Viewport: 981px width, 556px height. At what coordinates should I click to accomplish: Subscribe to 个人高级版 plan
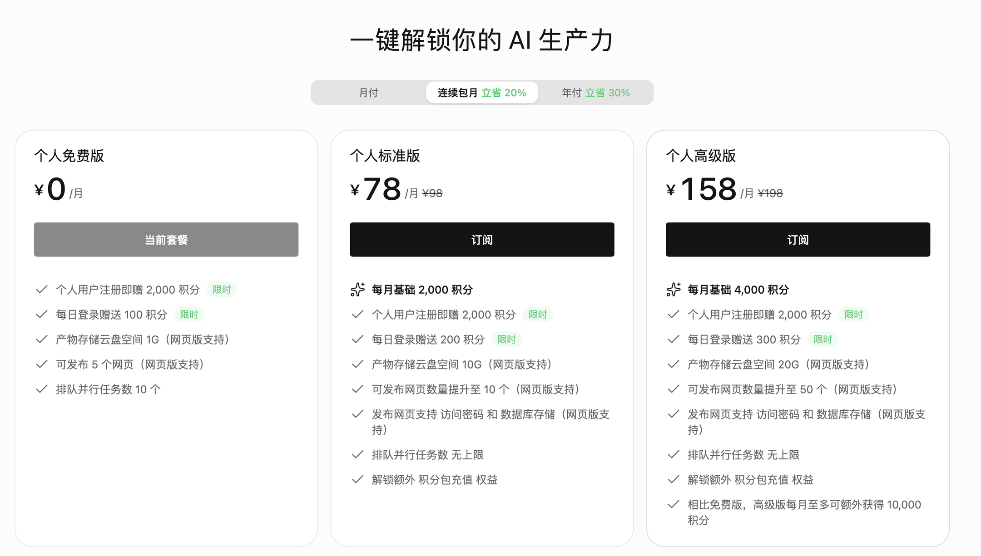click(x=798, y=240)
